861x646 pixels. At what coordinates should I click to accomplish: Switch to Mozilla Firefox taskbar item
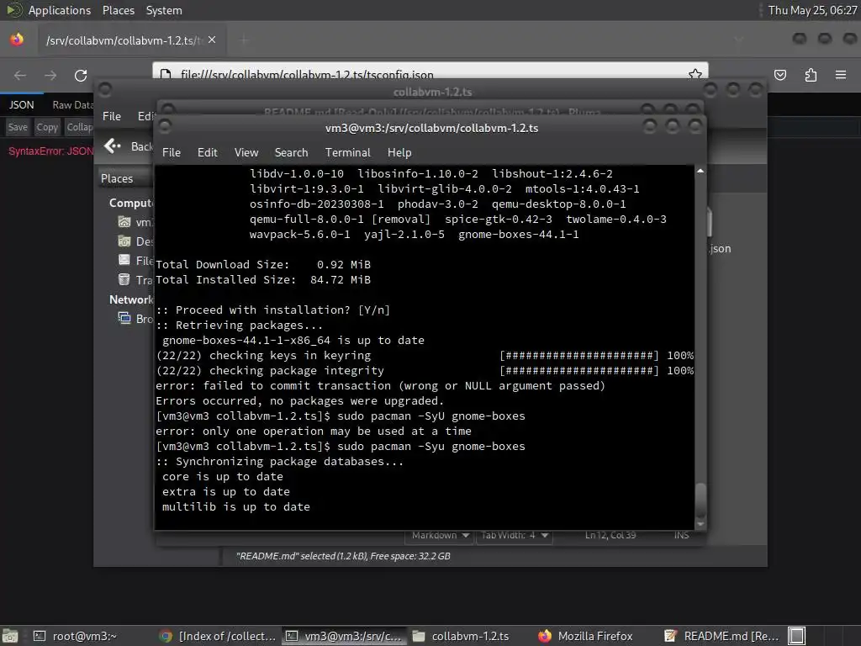click(586, 636)
